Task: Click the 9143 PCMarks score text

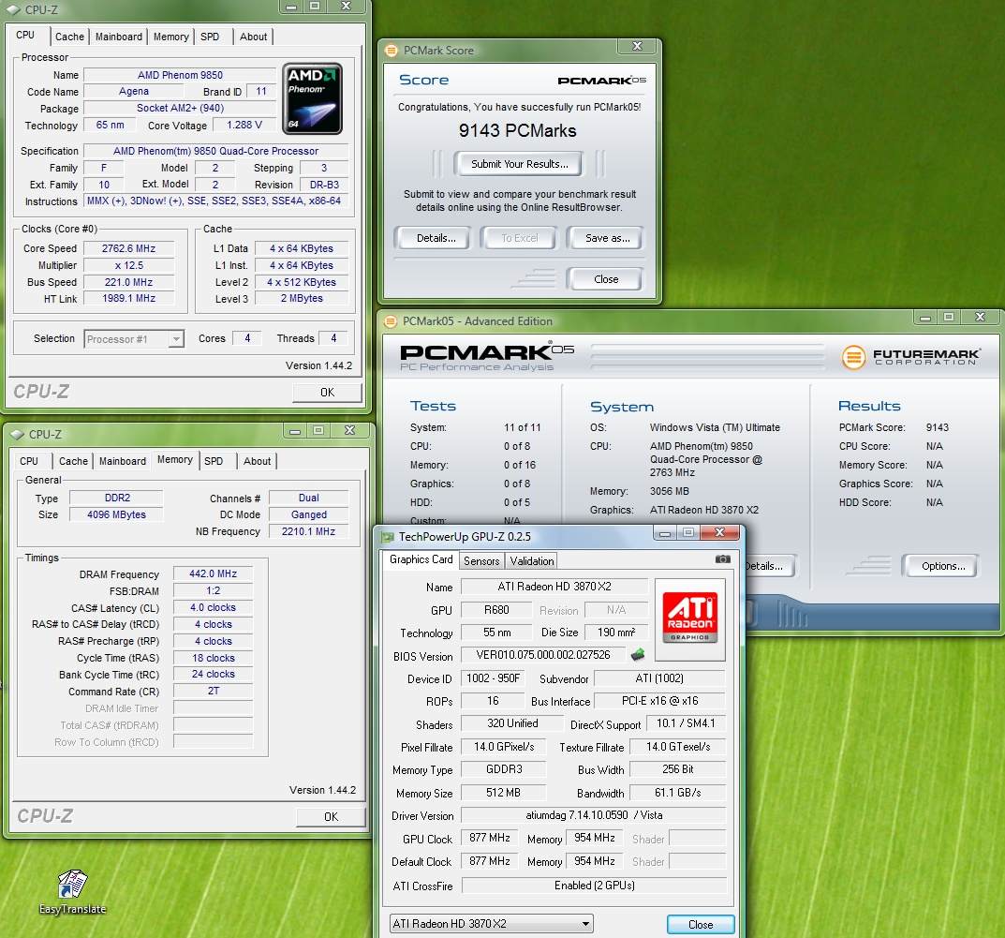Action: [x=517, y=131]
